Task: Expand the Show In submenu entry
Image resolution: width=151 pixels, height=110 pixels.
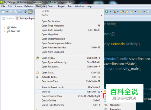Action: [70, 92]
